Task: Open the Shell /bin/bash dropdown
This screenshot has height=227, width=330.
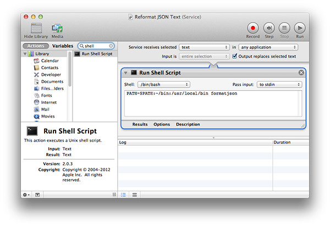Action: 164,85
